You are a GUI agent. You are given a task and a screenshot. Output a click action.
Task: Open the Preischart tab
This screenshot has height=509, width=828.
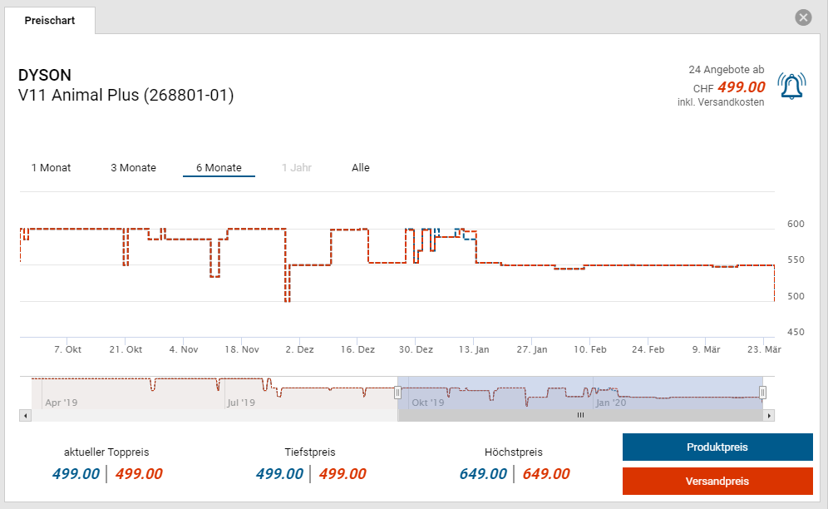pyautogui.click(x=50, y=20)
